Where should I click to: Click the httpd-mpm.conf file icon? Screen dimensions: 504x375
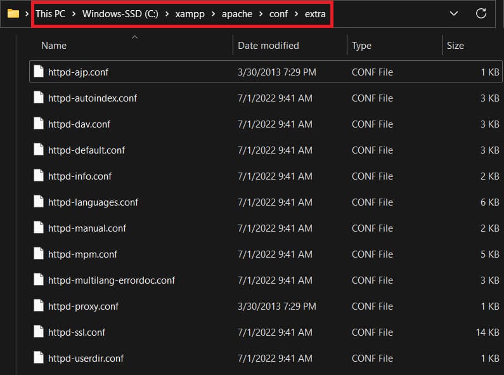39,254
